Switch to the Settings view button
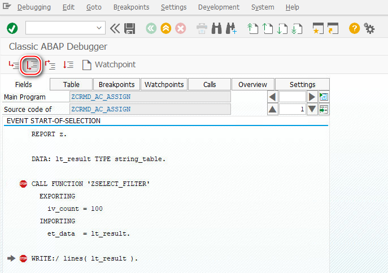 click(x=302, y=84)
